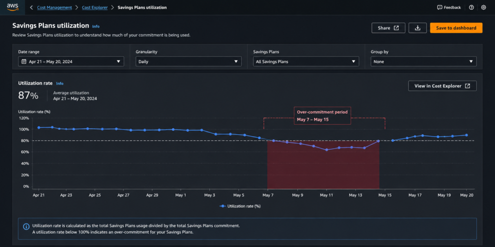Click the AWS logo home icon
This screenshot has width=495, height=247.
click(13, 7)
